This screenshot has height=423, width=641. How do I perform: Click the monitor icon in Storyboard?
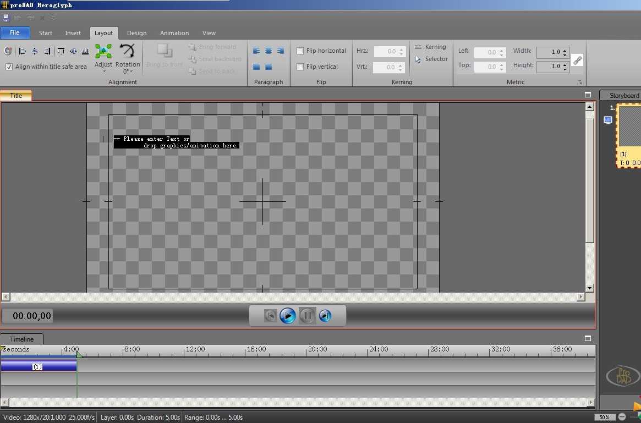pyautogui.click(x=608, y=120)
